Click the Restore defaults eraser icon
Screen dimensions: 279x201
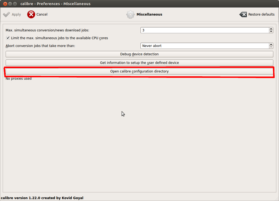click(243, 14)
